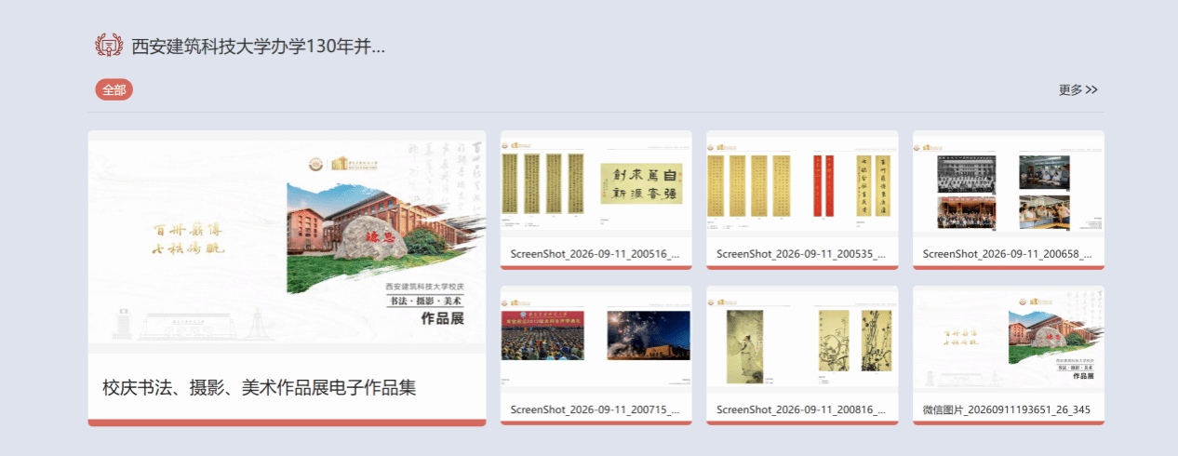Select the 全部 filter tag
The width and height of the screenshot is (1178, 456).
pyautogui.click(x=114, y=89)
